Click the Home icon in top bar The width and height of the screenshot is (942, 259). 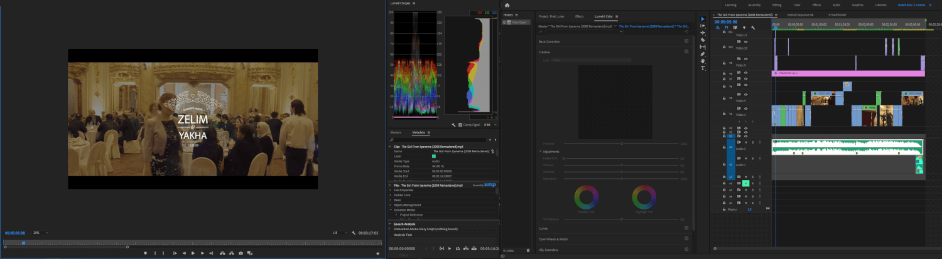[x=507, y=5]
